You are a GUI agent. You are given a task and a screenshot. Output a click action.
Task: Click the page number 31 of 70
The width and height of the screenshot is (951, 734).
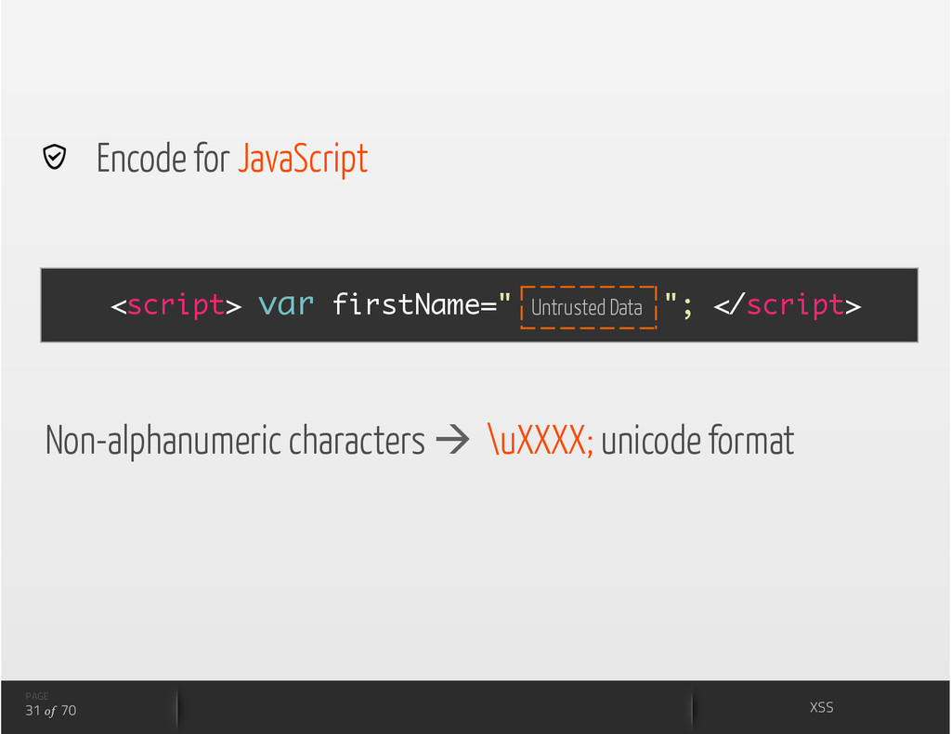tap(51, 711)
